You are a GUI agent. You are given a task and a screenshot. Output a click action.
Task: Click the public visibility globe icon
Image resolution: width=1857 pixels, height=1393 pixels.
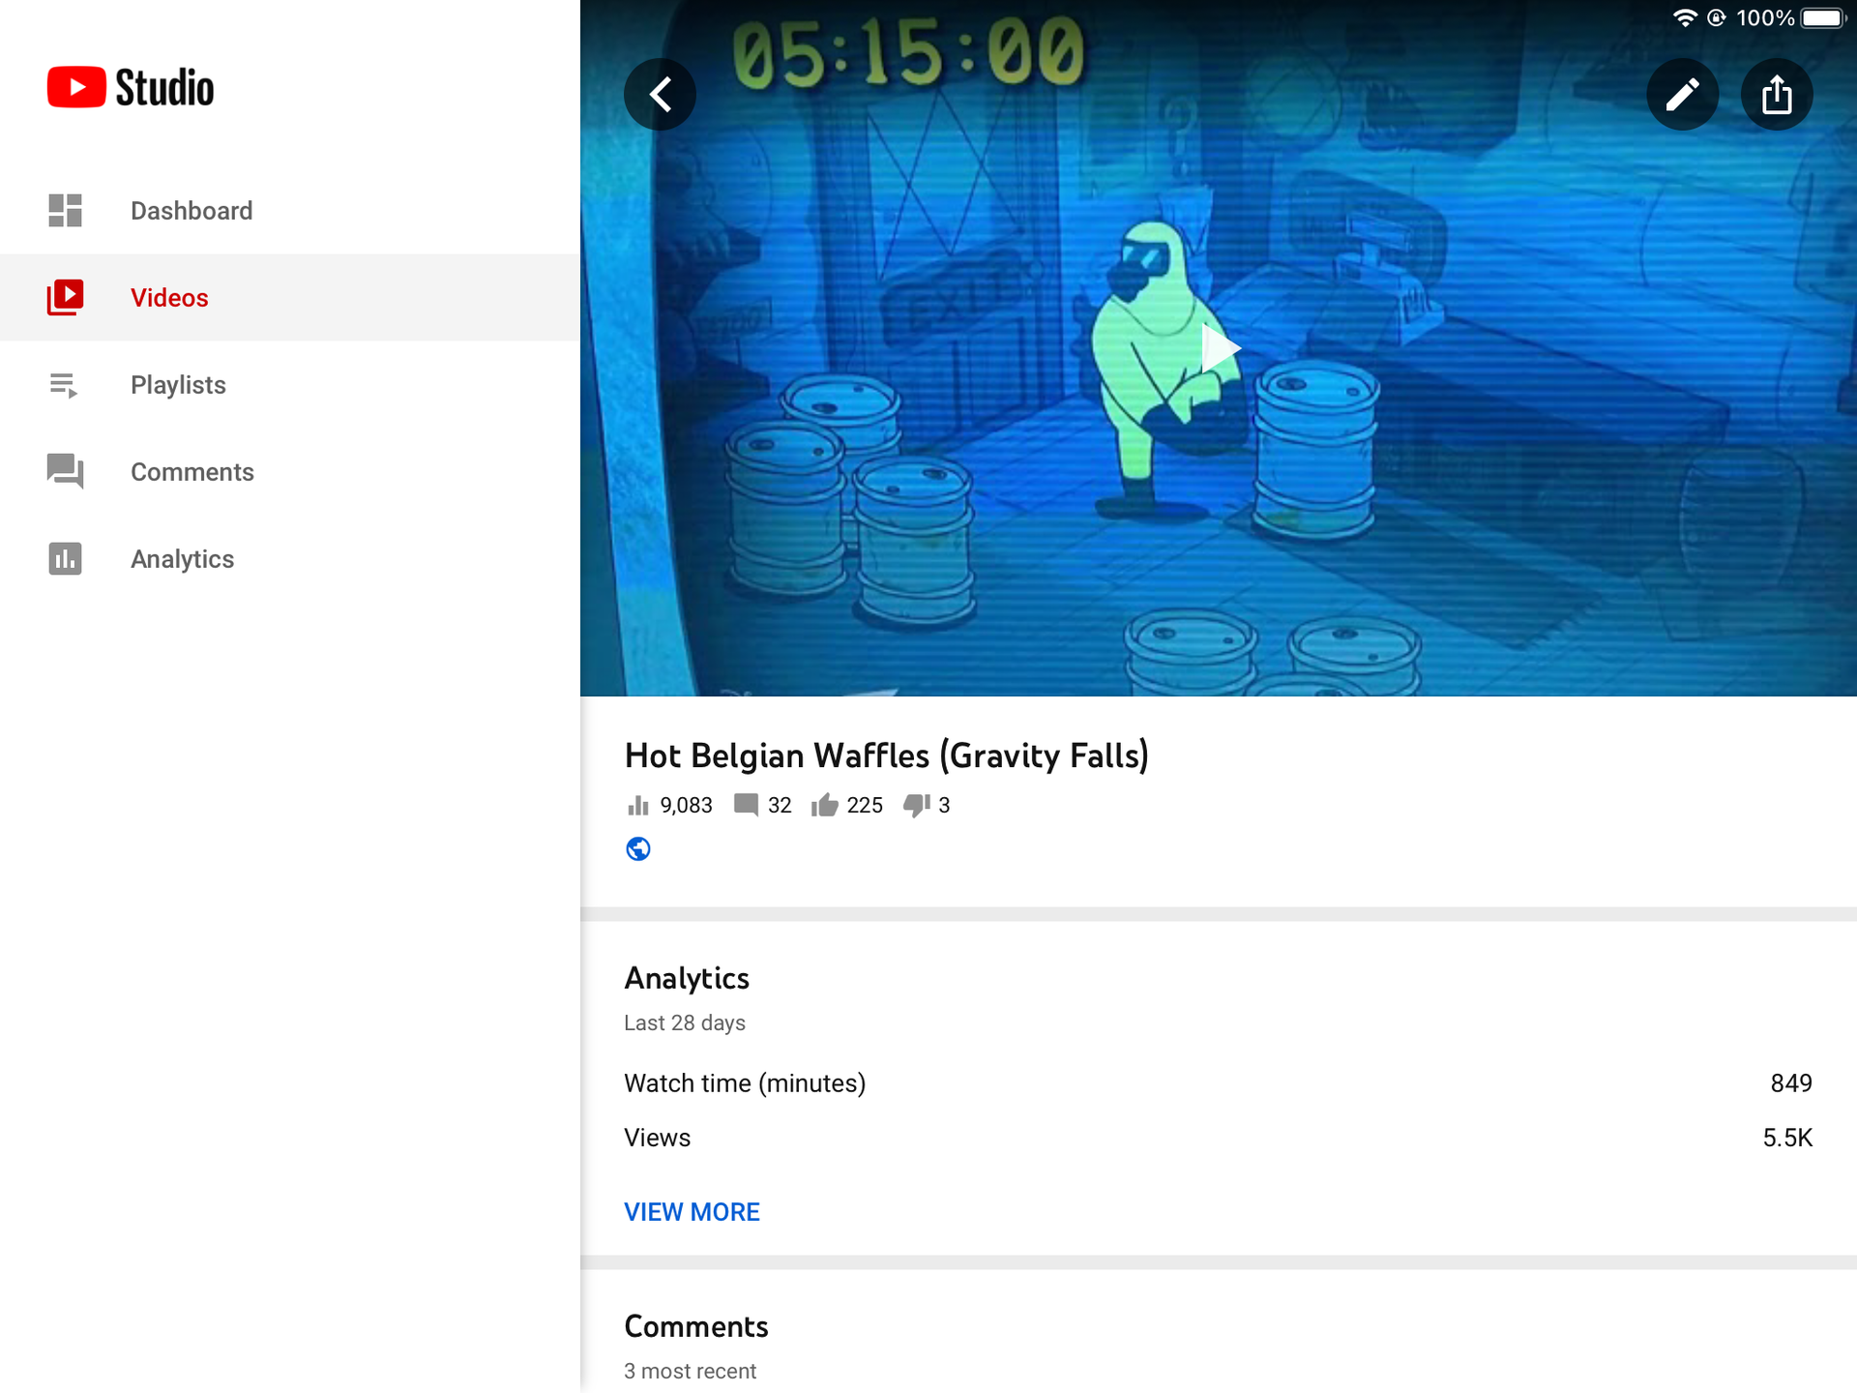(638, 848)
